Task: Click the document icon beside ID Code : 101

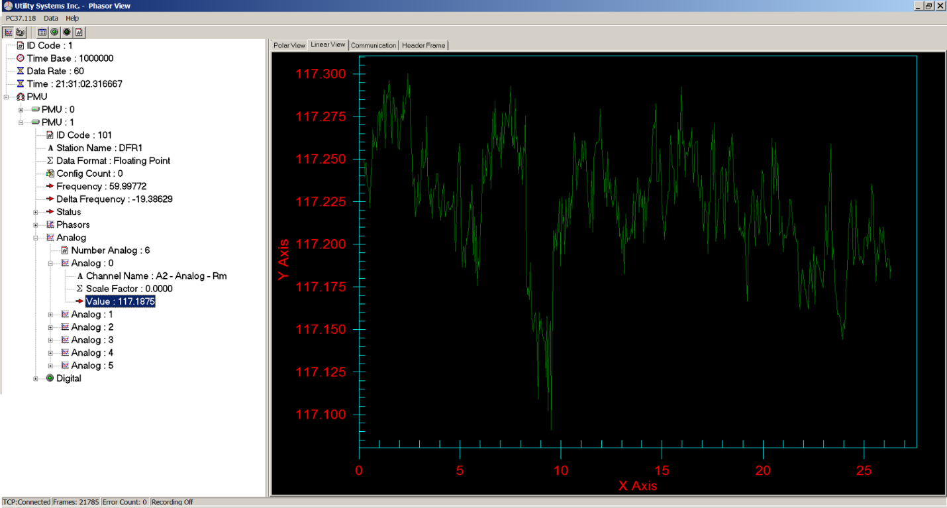Action: (50, 135)
